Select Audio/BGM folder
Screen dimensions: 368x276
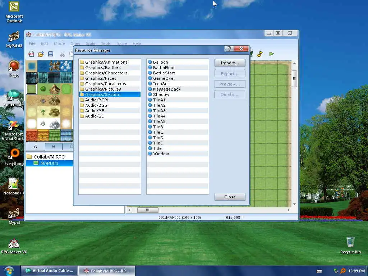pos(110,100)
